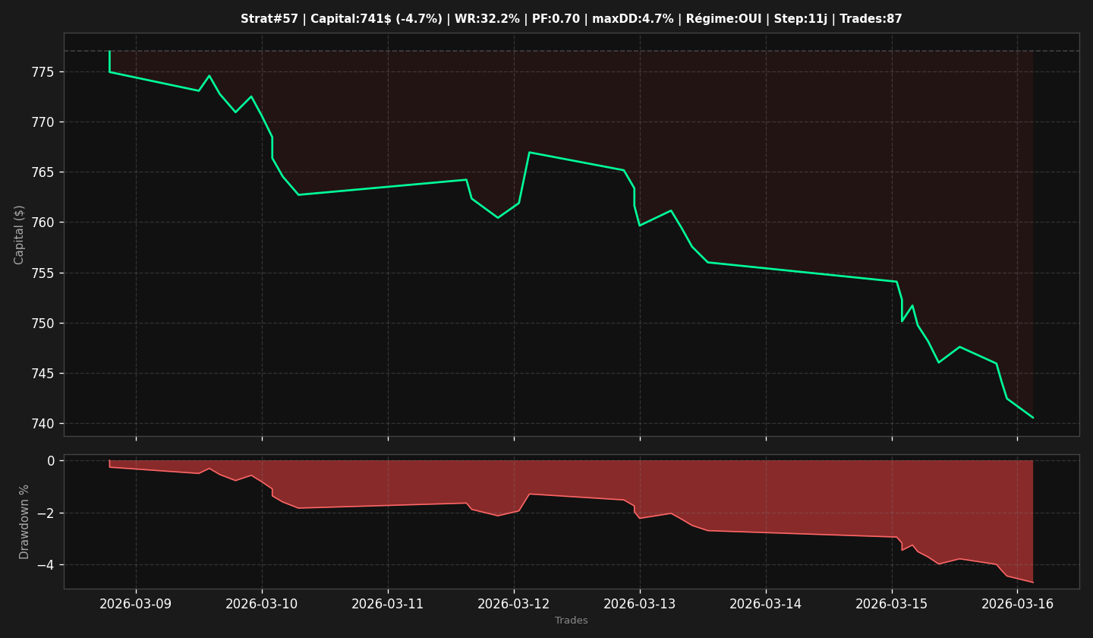
Task: Click the Trades x-axis label
Action: tap(572, 621)
